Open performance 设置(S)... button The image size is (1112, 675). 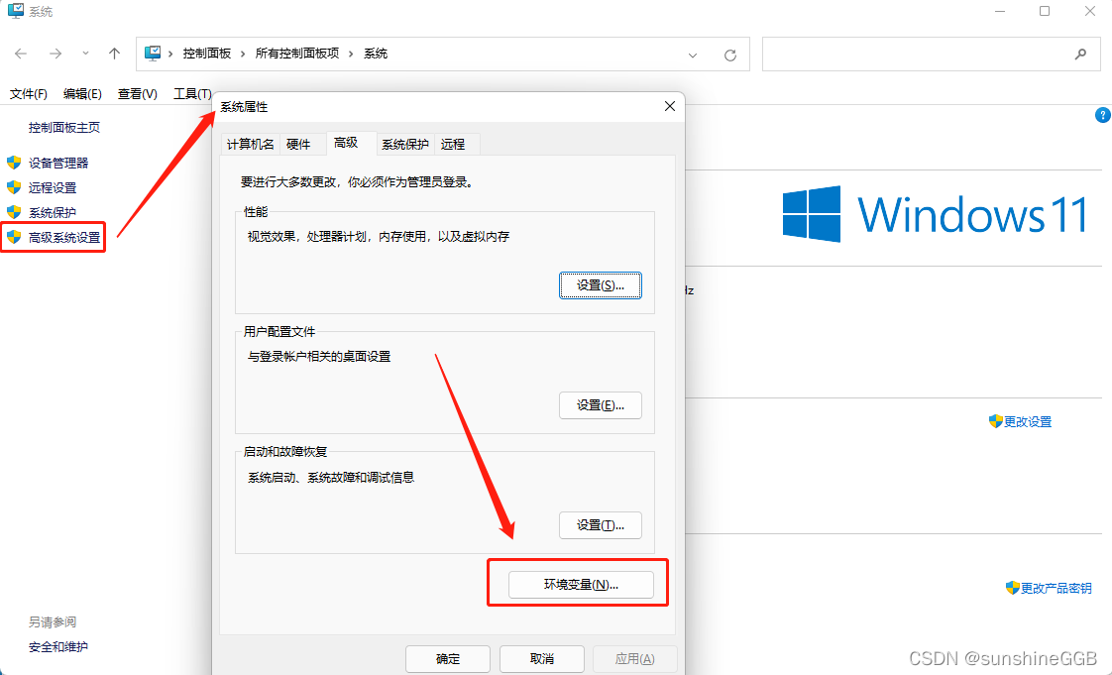pyautogui.click(x=601, y=285)
